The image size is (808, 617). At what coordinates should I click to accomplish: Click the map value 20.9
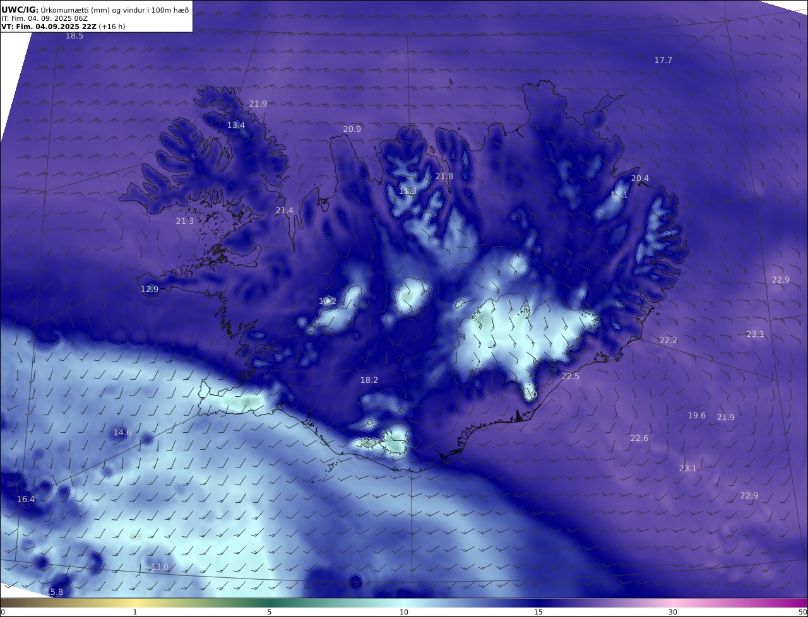coord(352,129)
